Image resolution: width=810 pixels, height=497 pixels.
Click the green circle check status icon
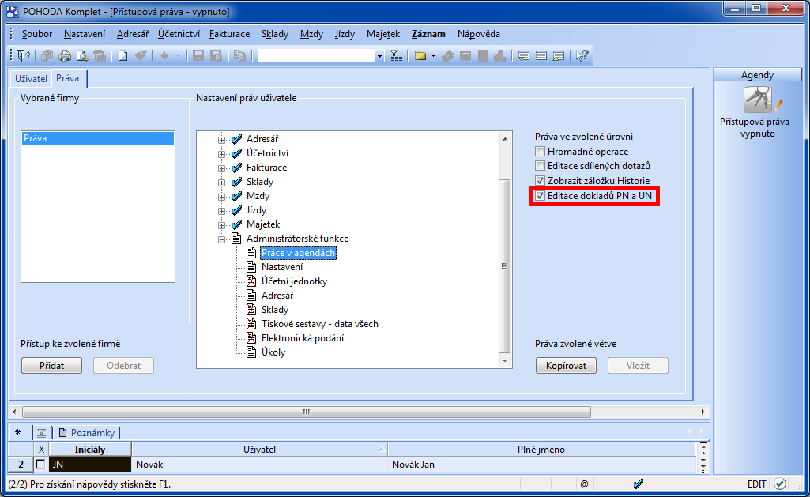[780, 484]
